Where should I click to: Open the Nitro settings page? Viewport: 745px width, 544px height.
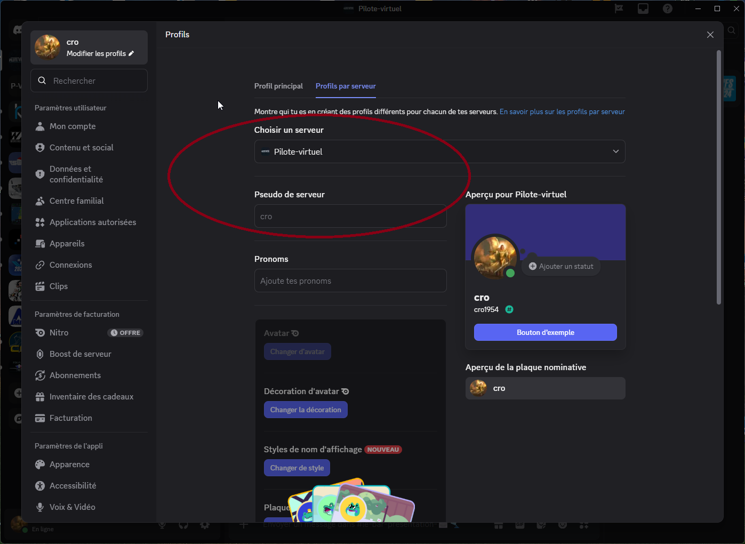tap(59, 333)
